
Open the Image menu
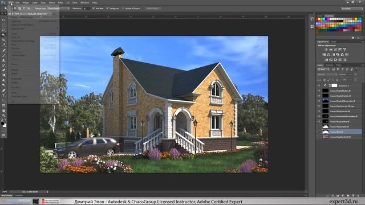point(26,2)
